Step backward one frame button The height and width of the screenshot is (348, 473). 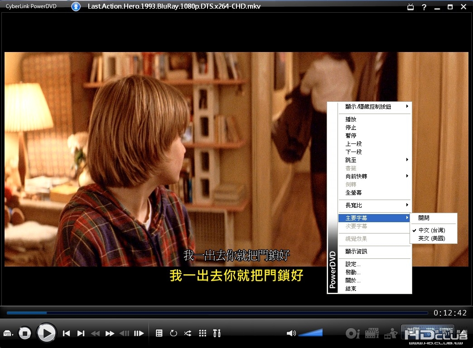point(124,333)
